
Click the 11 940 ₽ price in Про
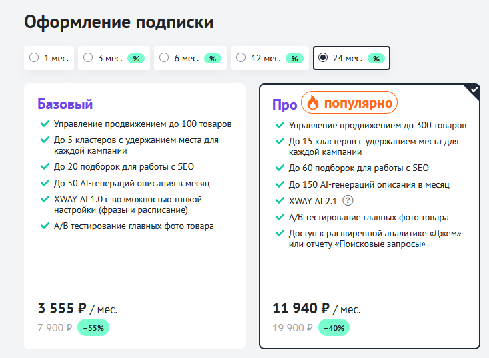(x=301, y=309)
